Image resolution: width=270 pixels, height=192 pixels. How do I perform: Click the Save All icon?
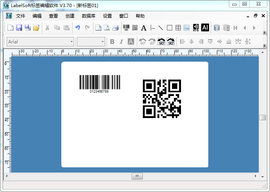(x=28, y=28)
